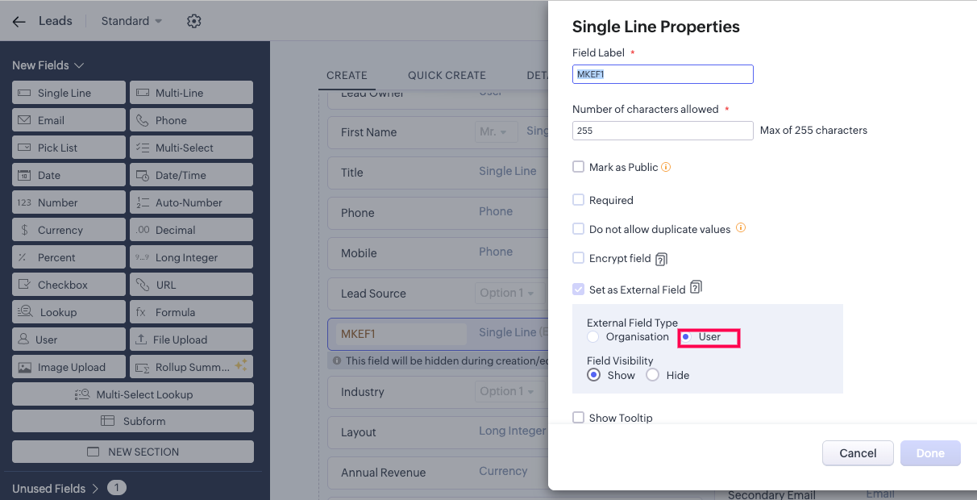
Task: Click the Number of characters allowed field
Action: pyautogui.click(x=663, y=130)
